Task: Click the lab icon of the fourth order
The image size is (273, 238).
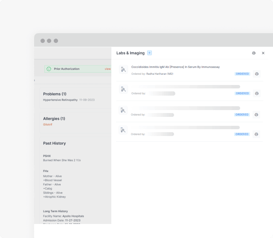Action: tap(123, 130)
